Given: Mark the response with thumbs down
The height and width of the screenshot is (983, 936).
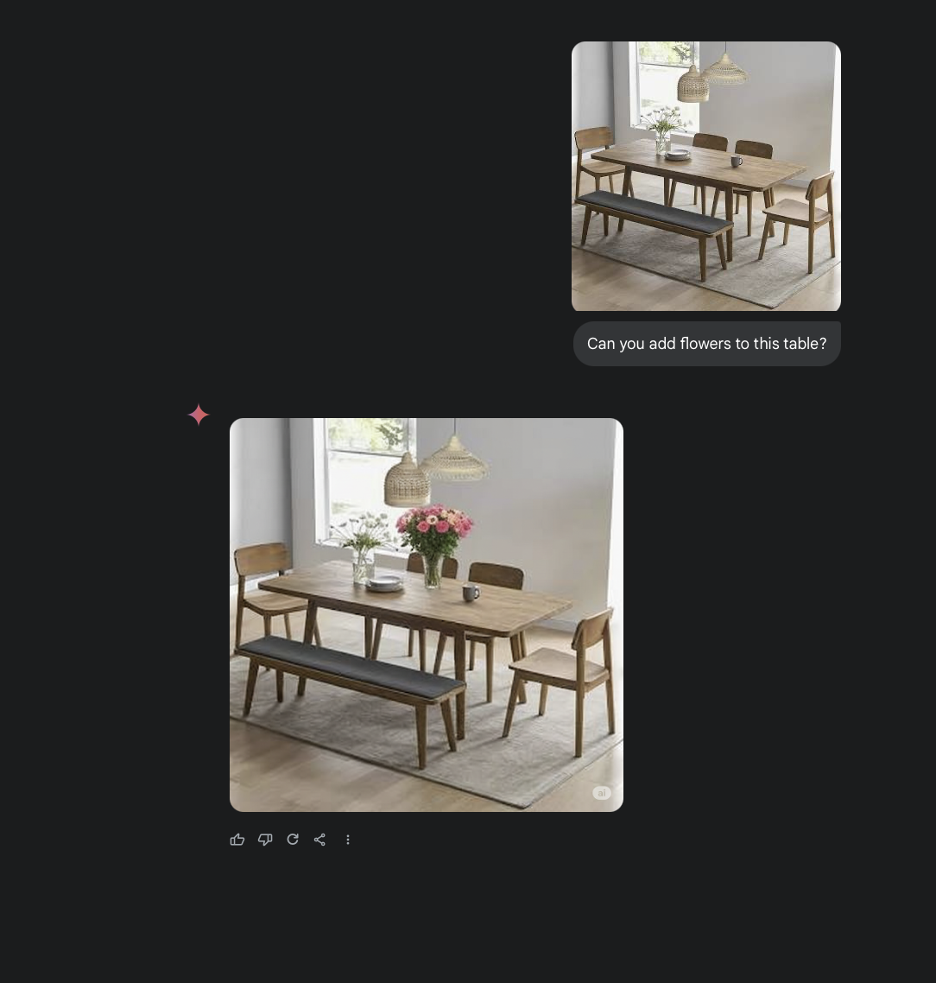Looking at the screenshot, I should pyautogui.click(x=265, y=840).
